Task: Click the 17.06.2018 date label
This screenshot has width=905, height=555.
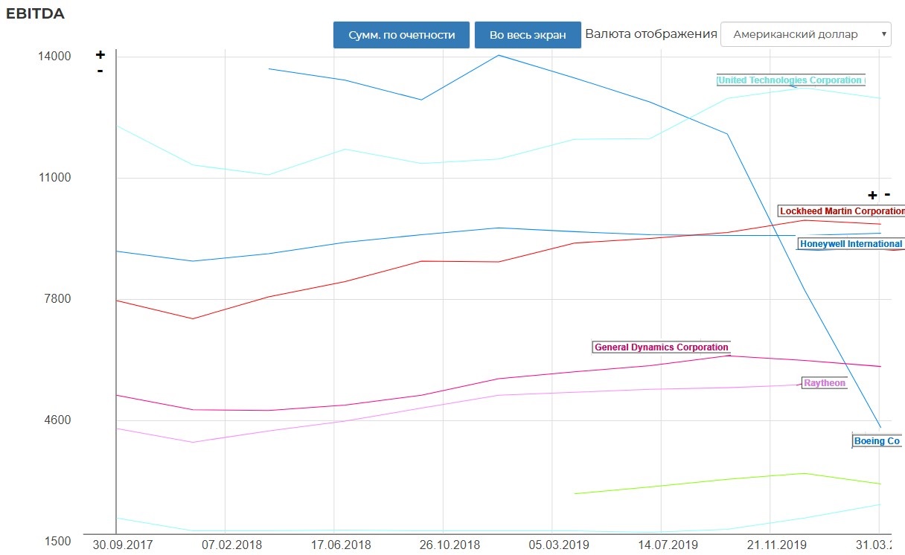Action: point(340,544)
